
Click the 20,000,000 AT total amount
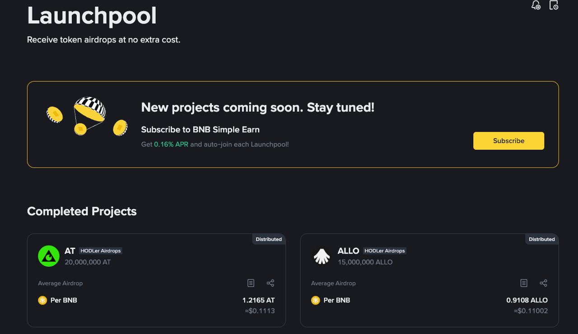[x=88, y=262]
